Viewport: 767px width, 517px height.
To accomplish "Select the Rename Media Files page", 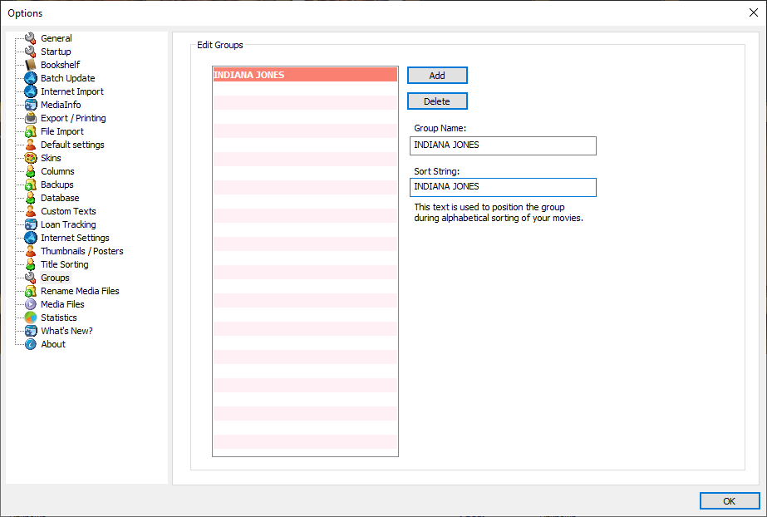I will [80, 290].
